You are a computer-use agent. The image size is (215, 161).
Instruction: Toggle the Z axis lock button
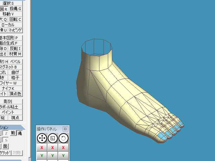click(6, 133)
